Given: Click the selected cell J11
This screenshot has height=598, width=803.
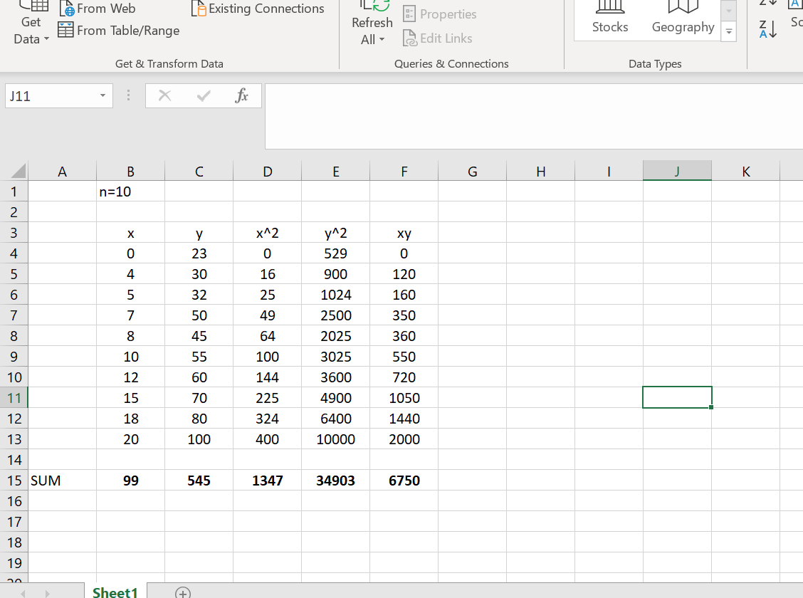Looking at the screenshot, I should point(677,397).
